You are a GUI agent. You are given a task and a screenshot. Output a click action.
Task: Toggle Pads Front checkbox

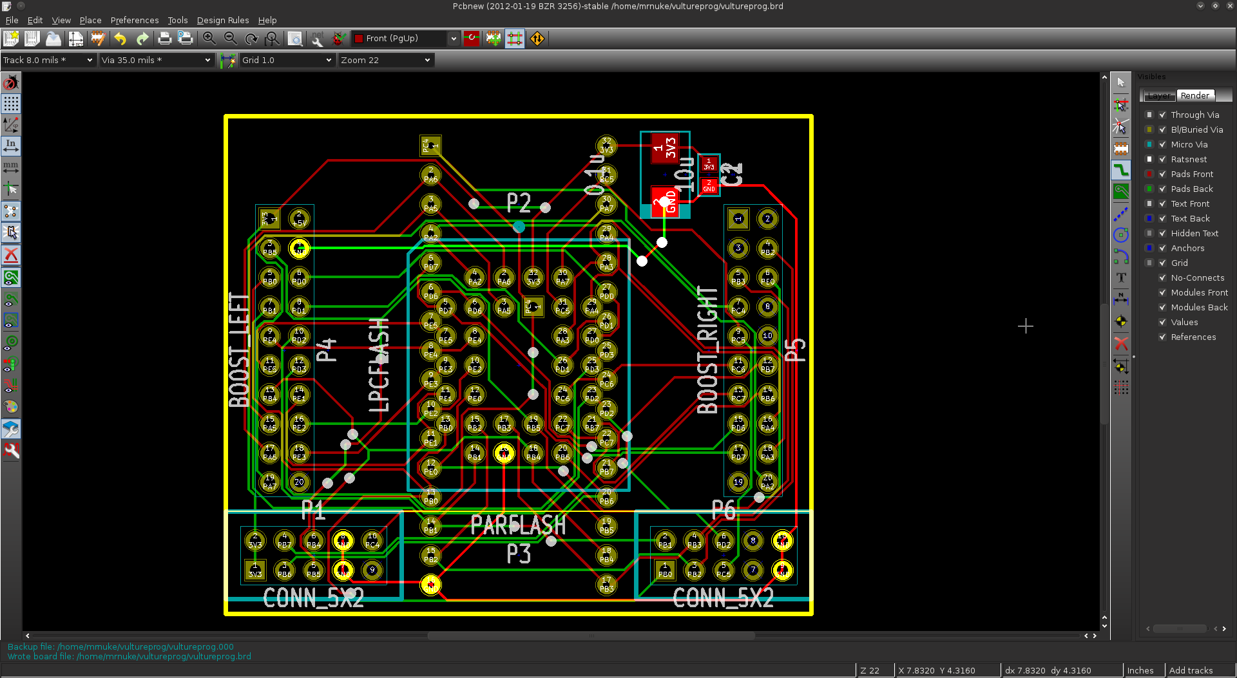click(x=1163, y=174)
